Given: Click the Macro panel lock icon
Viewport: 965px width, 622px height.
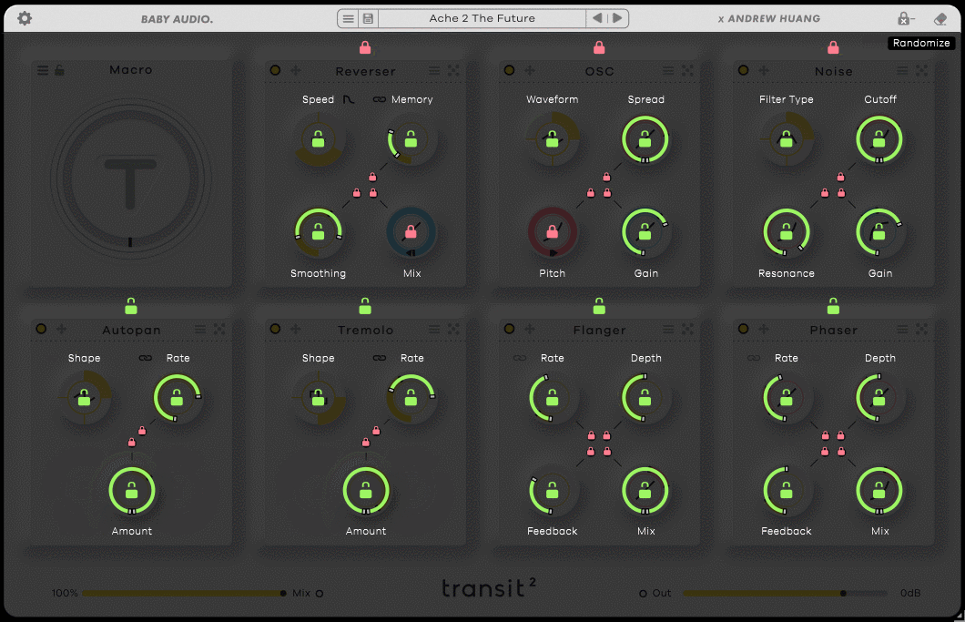Looking at the screenshot, I should coord(59,70).
